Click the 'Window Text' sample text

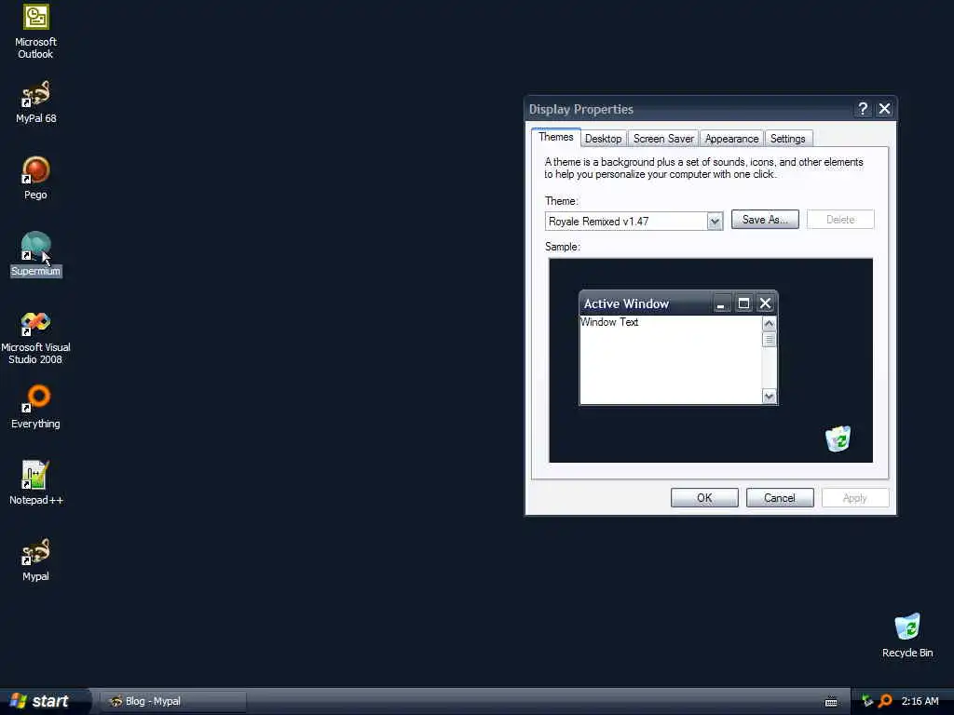click(x=609, y=322)
